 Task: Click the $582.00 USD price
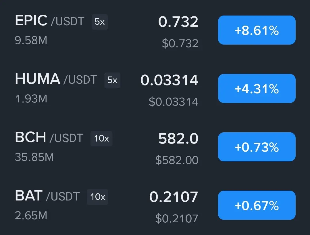tap(177, 160)
